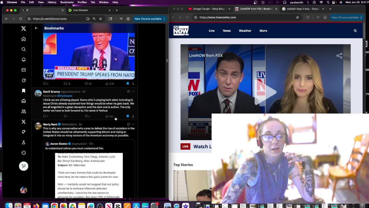Click the X page vertical scrollbar
This screenshot has height=208, width=369.
coord(167,61)
